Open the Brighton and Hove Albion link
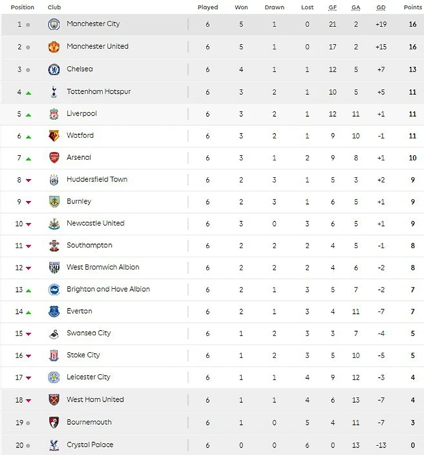424x455 pixels. point(108,289)
